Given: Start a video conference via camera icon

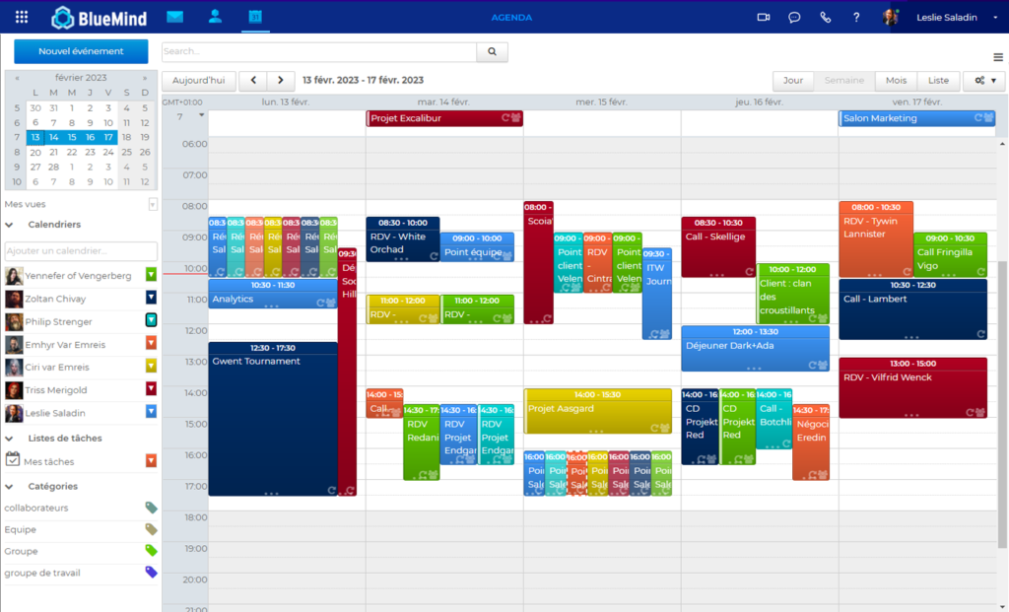Looking at the screenshot, I should pos(763,17).
